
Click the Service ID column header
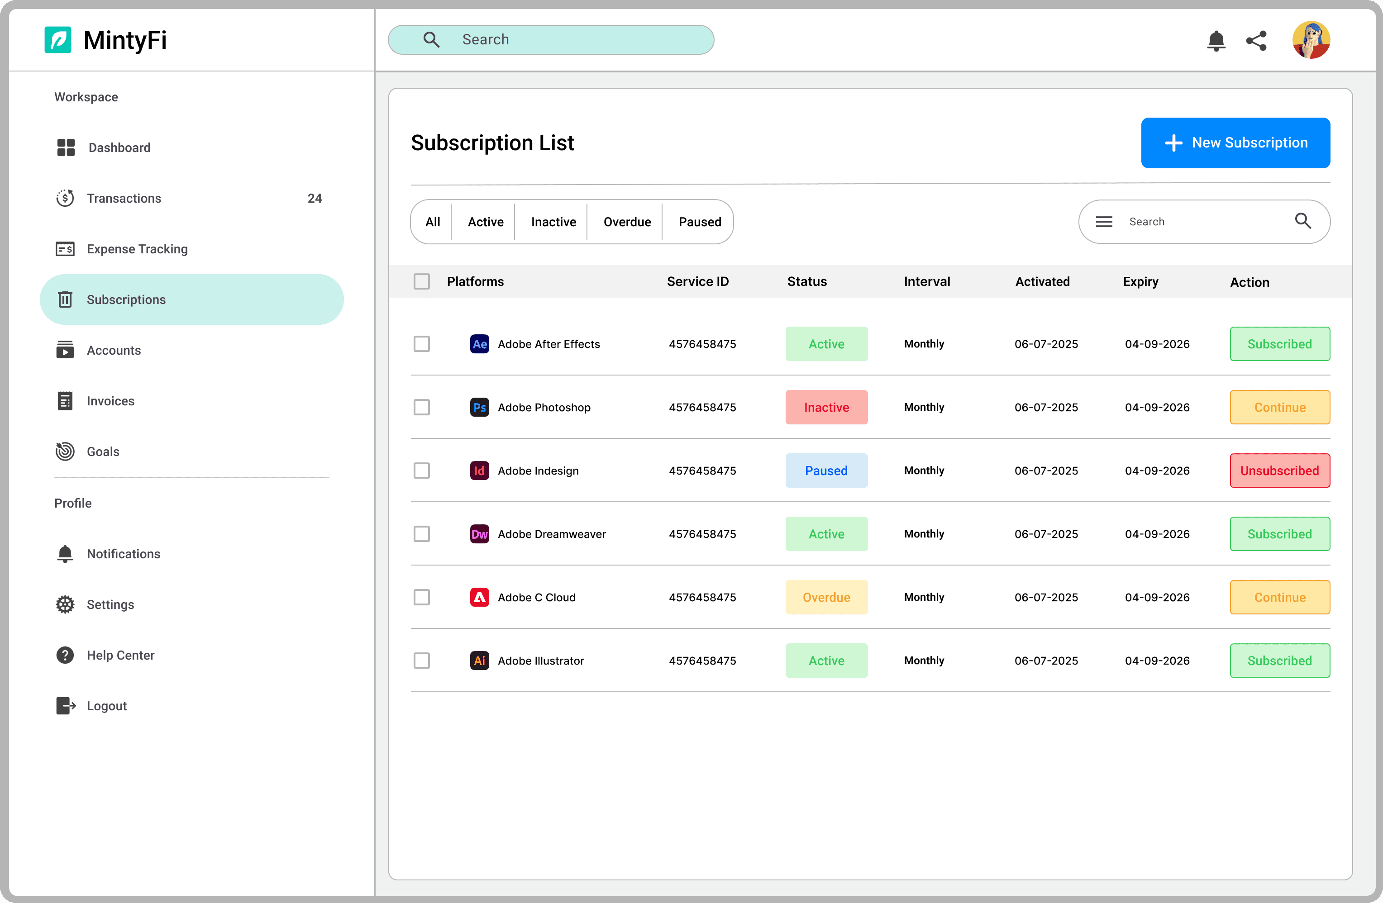(697, 281)
